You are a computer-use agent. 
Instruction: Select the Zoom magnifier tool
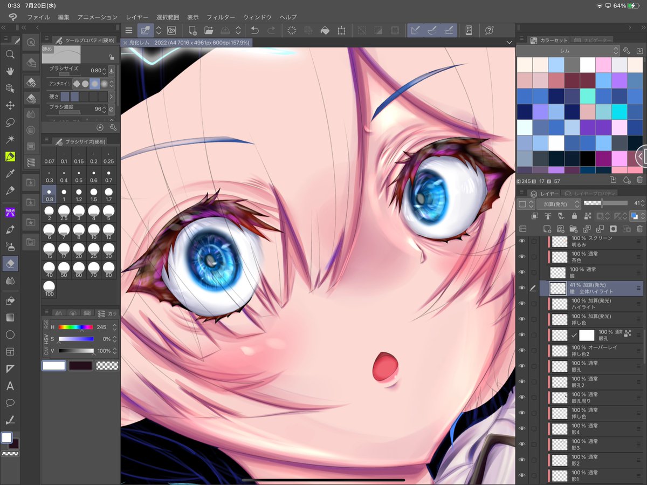click(10, 54)
